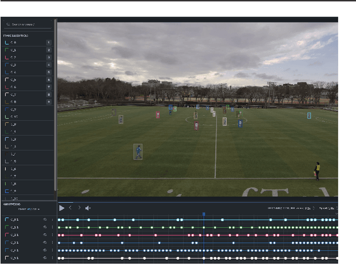This screenshot has height=264, width=356.
Task: Open the options menu for the cyan annotation track
Action: point(52,220)
